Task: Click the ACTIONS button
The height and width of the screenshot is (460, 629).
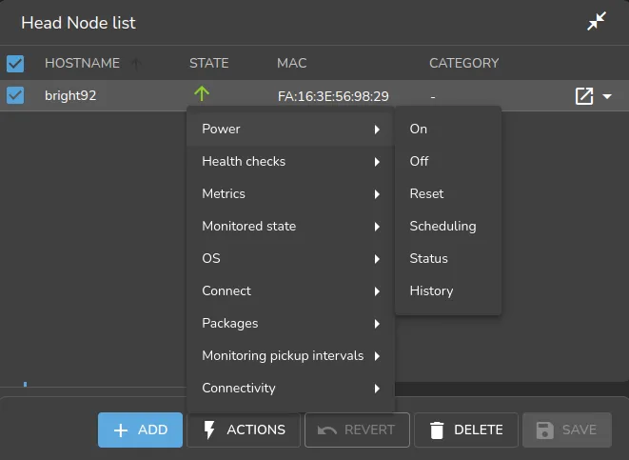Action: (x=244, y=430)
